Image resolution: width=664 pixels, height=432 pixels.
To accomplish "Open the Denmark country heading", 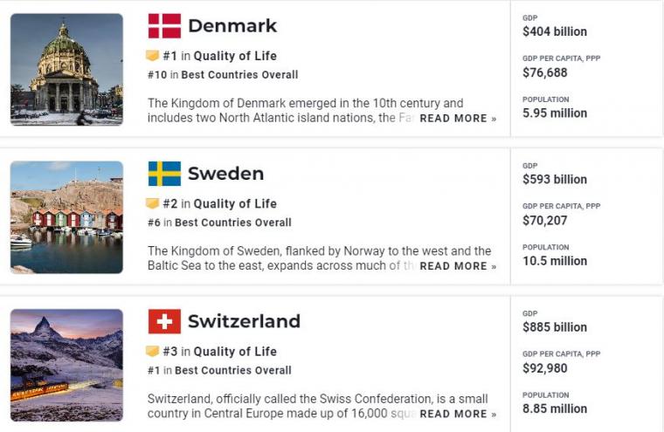I will point(232,26).
